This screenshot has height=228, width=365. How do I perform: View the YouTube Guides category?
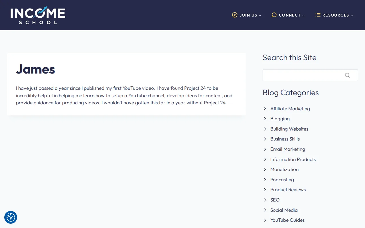pyautogui.click(x=287, y=220)
